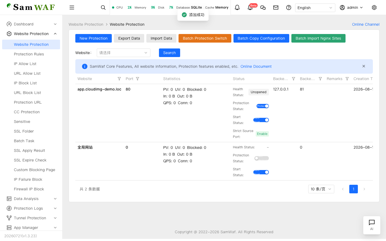Viewport: 386px width, 241px height.
Task: Go to previous page arrow
Action: click(343, 189)
